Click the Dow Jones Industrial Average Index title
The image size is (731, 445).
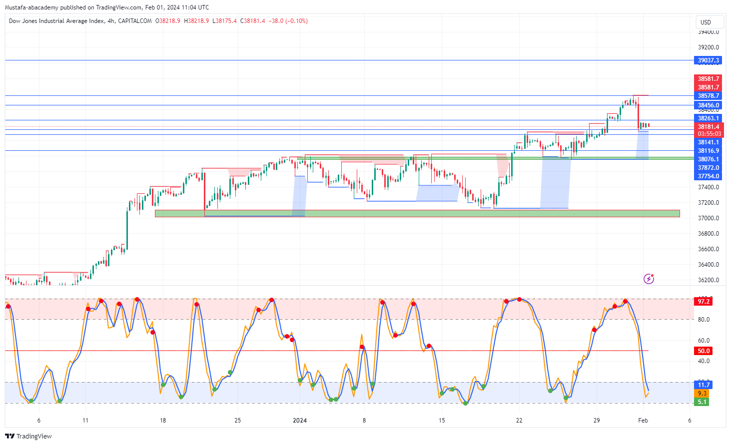point(56,21)
